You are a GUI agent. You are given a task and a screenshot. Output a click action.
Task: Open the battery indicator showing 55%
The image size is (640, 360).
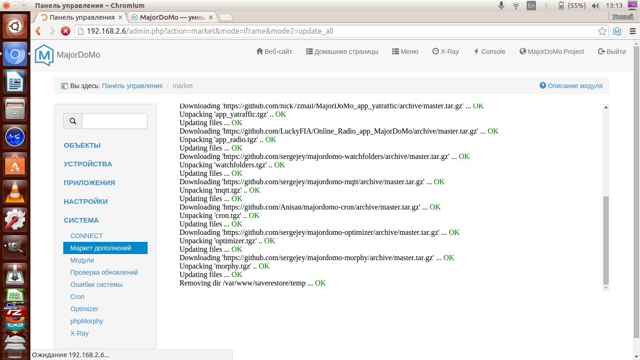pyautogui.click(x=572, y=6)
